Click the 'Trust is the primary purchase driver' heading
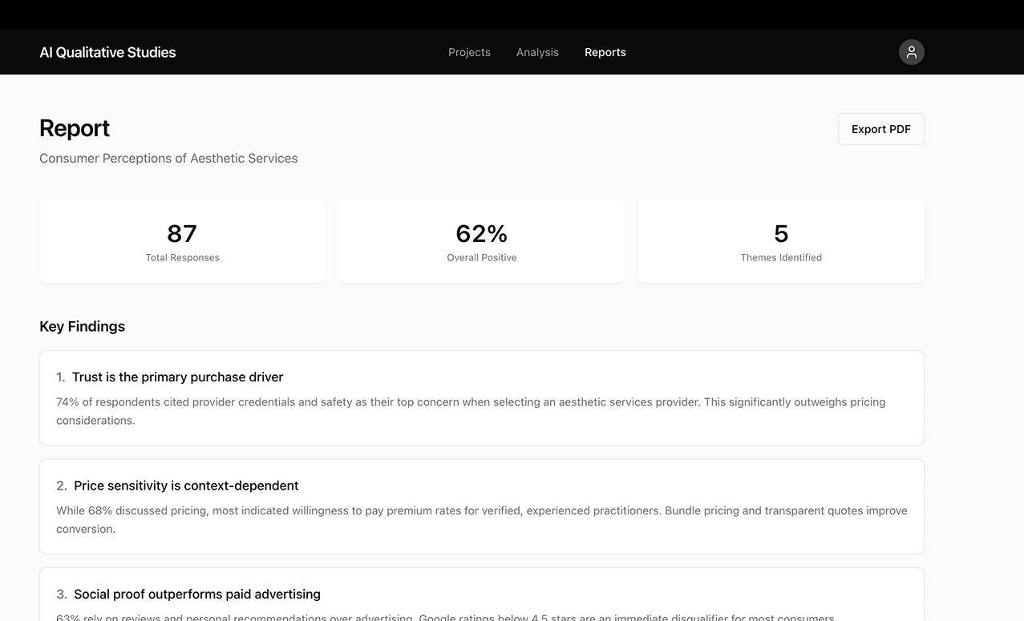The height and width of the screenshot is (621, 1024). click(x=177, y=377)
